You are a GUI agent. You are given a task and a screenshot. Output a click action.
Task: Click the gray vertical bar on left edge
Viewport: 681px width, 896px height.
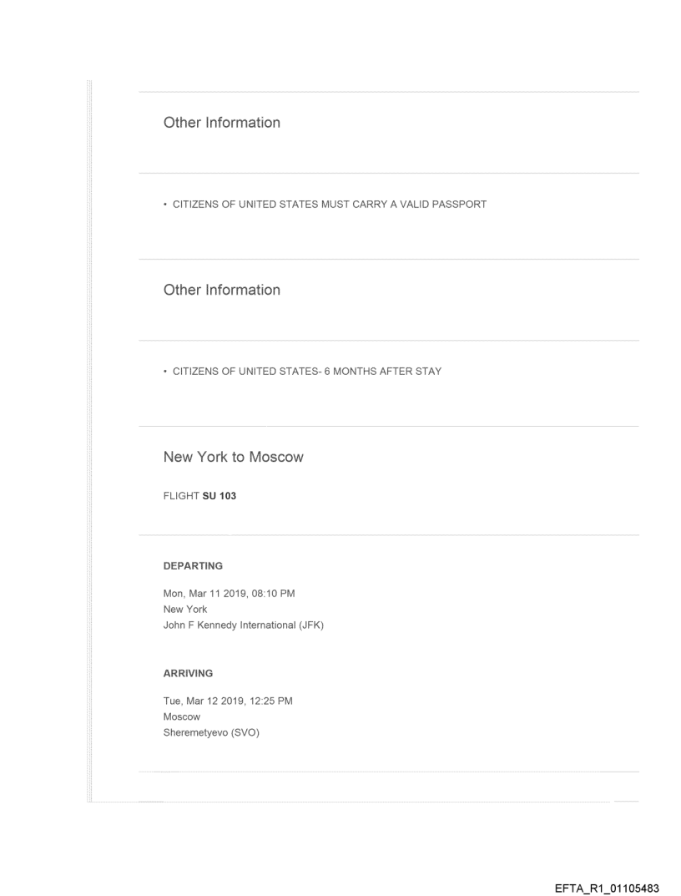point(88,443)
